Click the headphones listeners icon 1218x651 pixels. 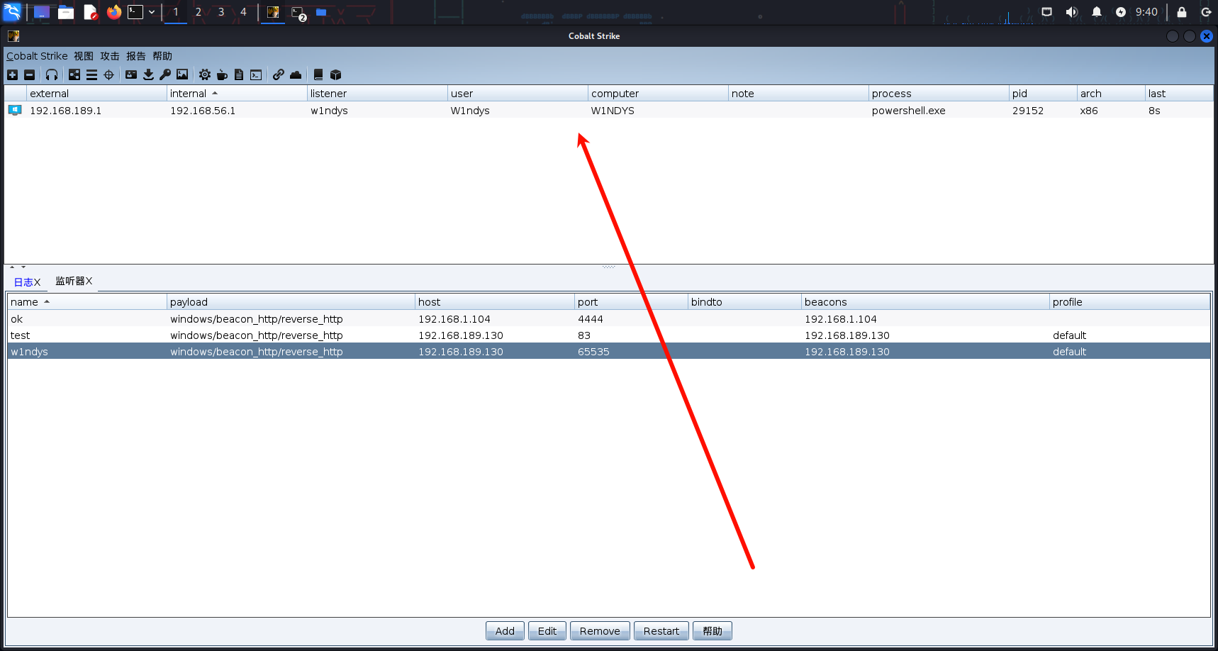pos(52,74)
